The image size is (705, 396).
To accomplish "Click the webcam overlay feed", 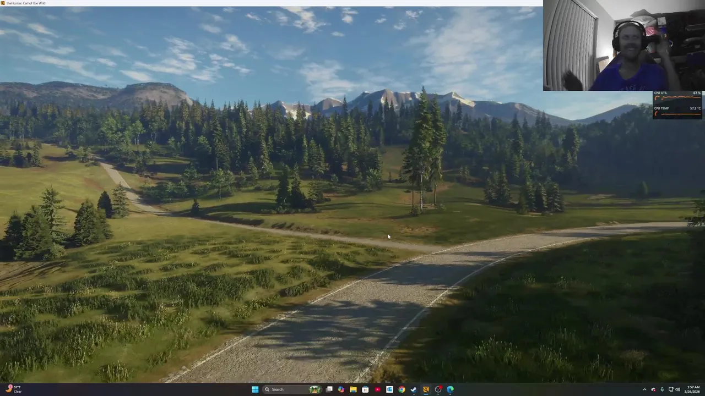I will pos(623,45).
